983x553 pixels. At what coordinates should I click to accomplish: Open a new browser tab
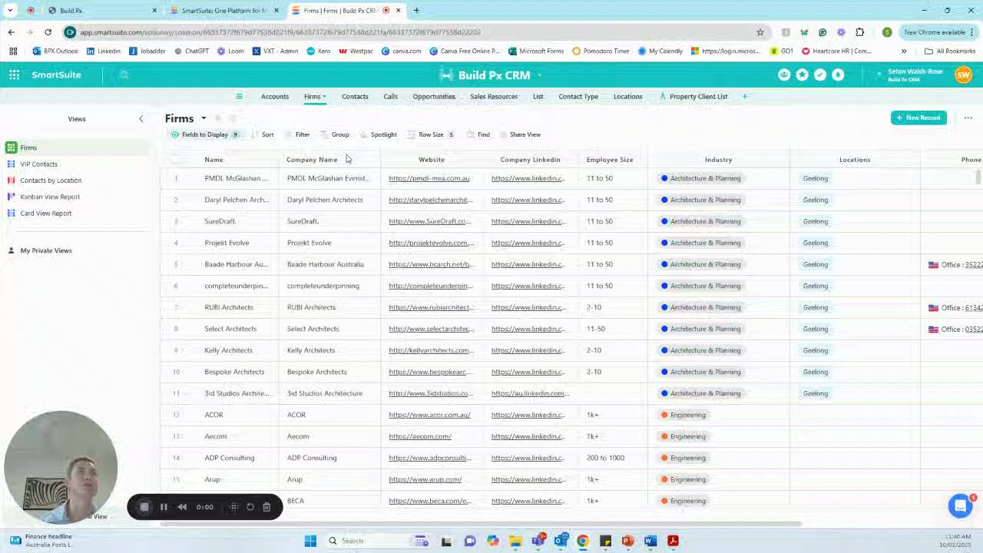[x=416, y=10]
